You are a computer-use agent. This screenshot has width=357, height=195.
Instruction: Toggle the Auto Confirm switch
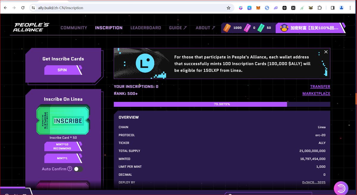pos(78,169)
